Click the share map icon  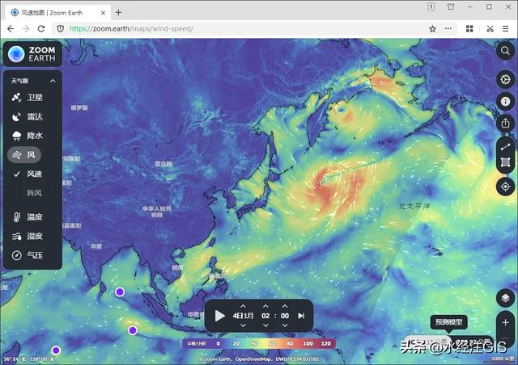505,124
